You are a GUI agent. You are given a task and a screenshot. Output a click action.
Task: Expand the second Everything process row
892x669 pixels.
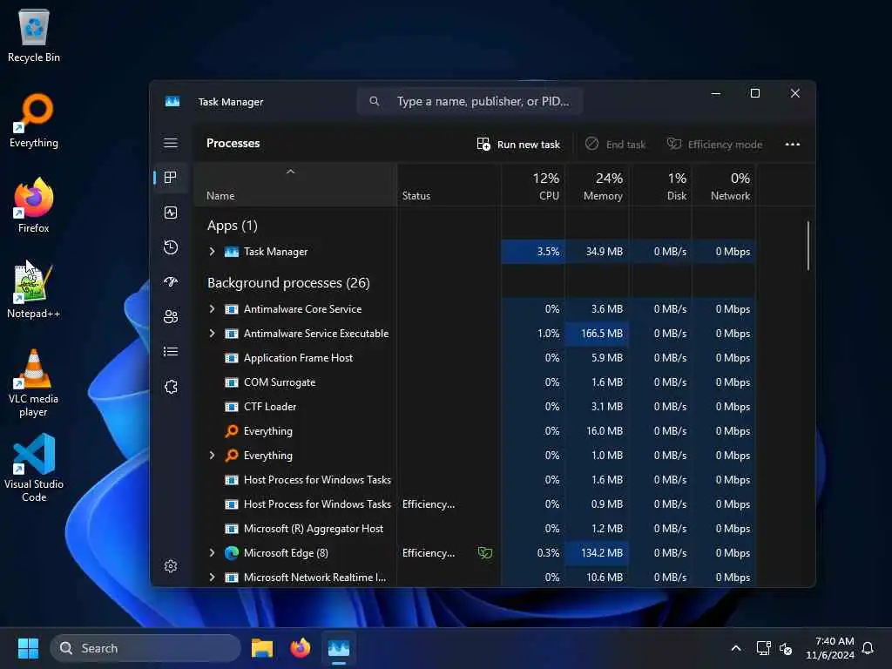[x=212, y=455]
